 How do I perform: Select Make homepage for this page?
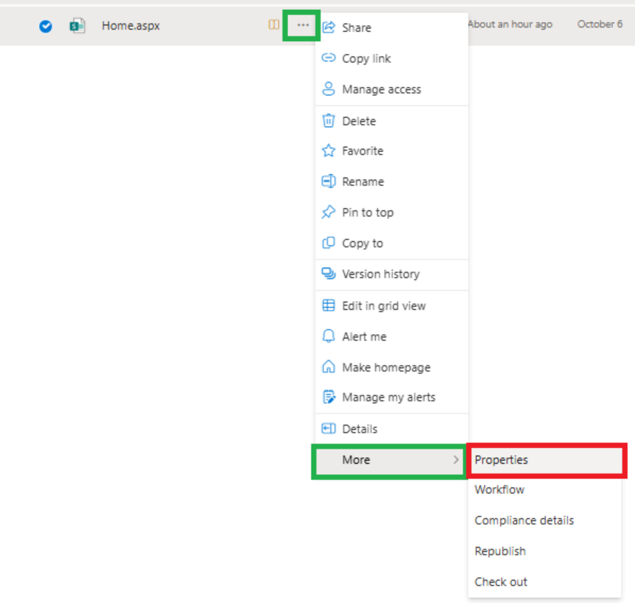point(386,367)
